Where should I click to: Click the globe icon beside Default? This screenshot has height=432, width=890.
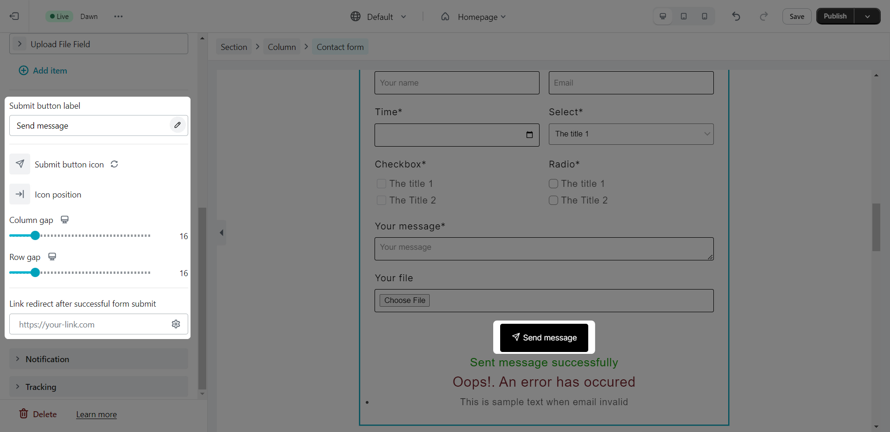(x=356, y=17)
